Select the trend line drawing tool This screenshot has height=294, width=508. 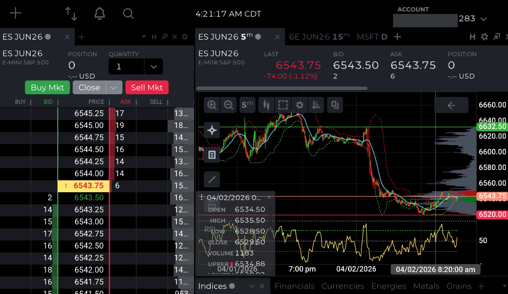coord(212,179)
